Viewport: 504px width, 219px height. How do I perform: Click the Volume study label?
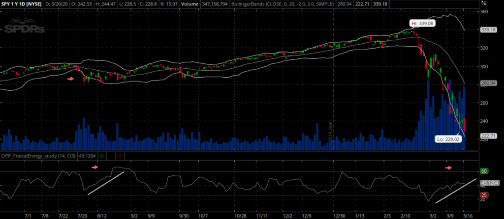(189, 4)
